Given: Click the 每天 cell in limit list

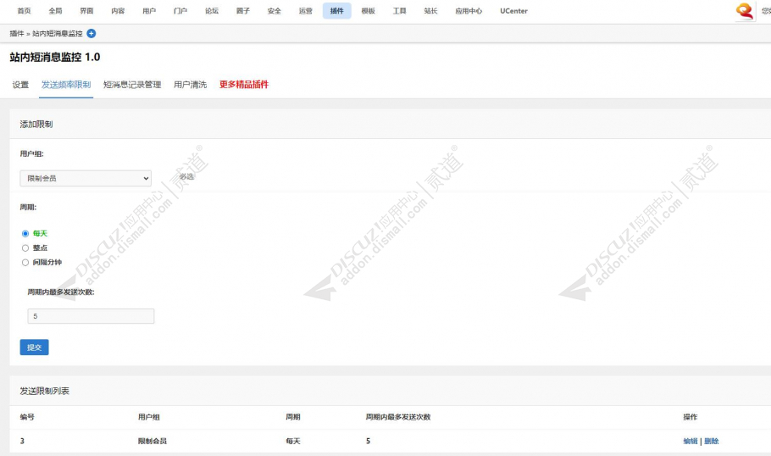Looking at the screenshot, I should tap(293, 442).
